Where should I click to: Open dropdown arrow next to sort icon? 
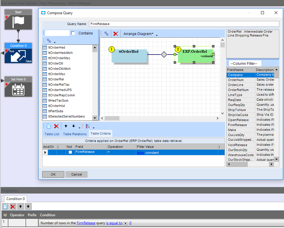93,128
